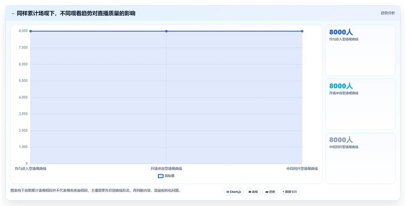This screenshot has width=406, height=206.
Task: Click 中段回升型场观曲线 card caption
Action: point(344,147)
